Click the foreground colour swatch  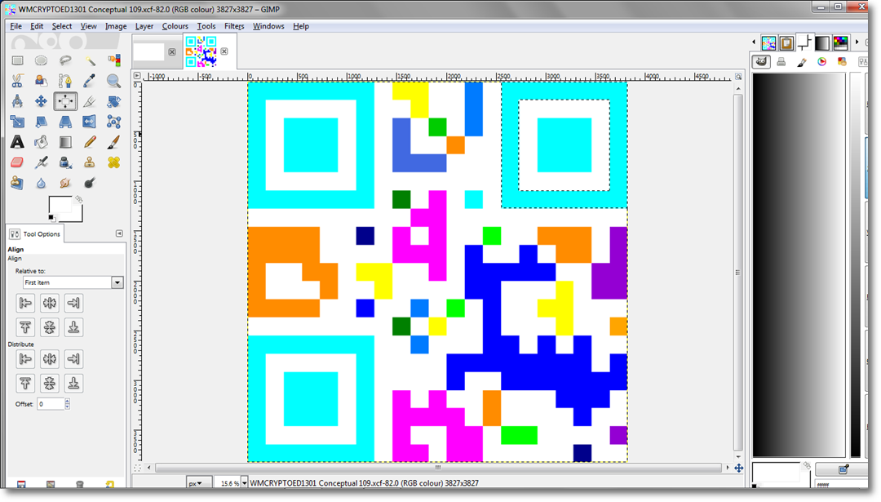[x=60, y=205]
